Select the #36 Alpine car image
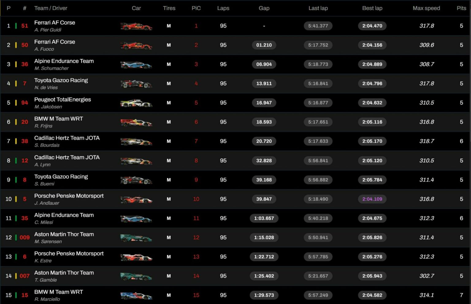Screen dimensions: 471x304 point(136,65)
